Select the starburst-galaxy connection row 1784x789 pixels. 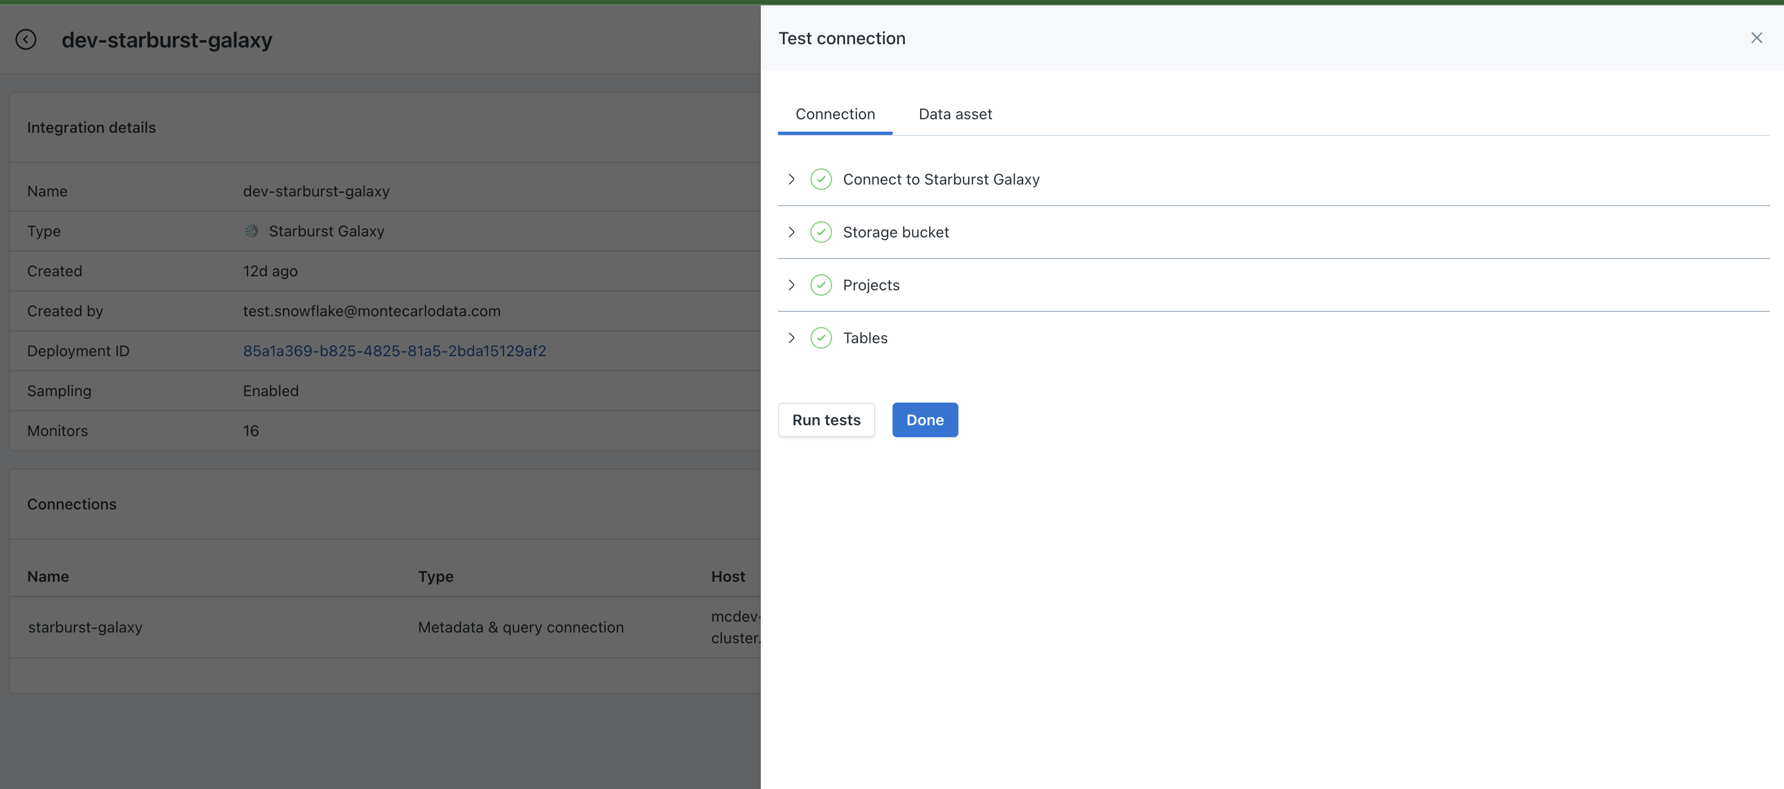click(x=85, y=627)
